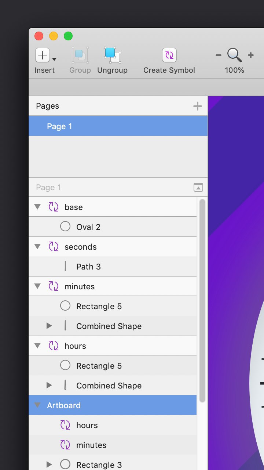Select the Rectangle 3 layer name
The image size is (264, 470).
pyautogui.click(x=99, y=465)
